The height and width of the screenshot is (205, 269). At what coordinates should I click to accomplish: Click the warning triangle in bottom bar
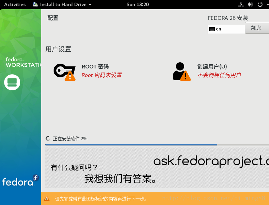click(x=47, y=199)
